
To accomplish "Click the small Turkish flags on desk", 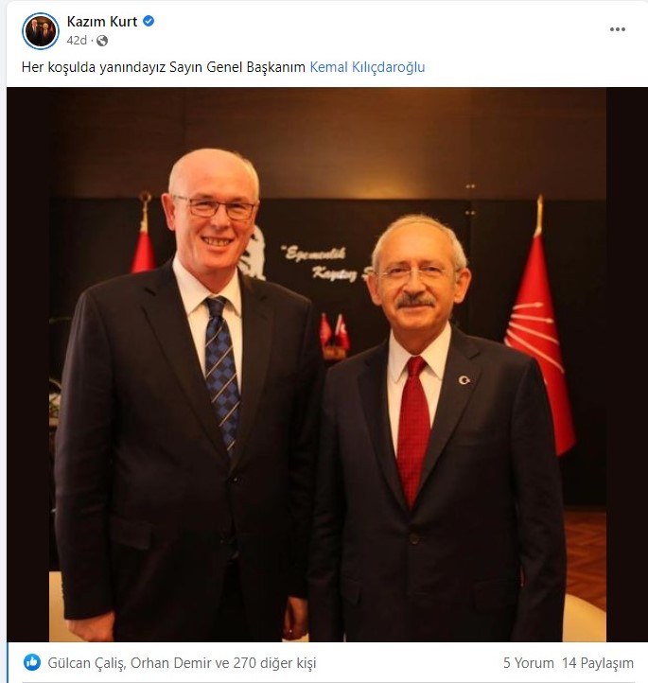I will coord(335,333).
